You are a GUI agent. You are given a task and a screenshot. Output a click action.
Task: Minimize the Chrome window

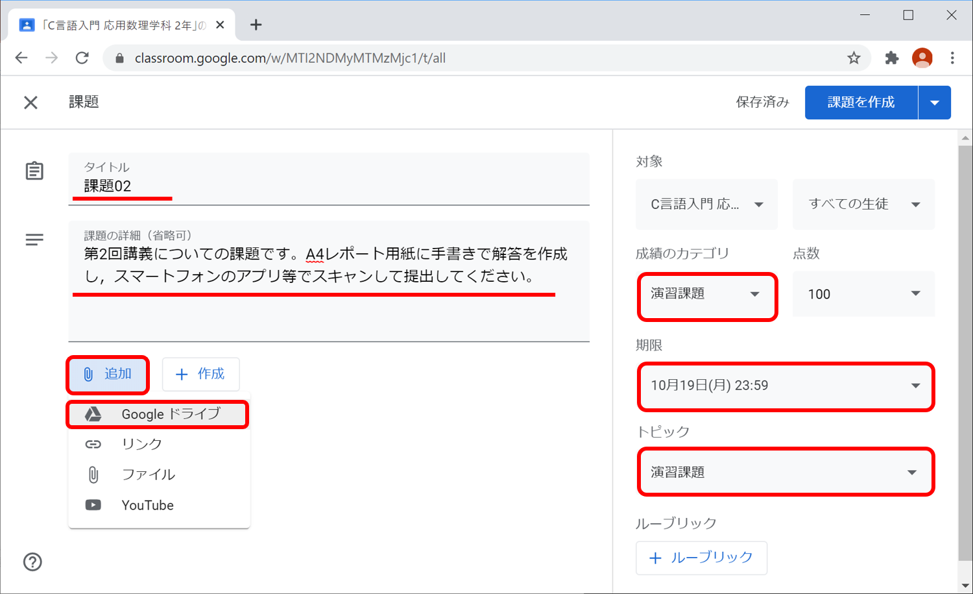[x=865, y=15]
